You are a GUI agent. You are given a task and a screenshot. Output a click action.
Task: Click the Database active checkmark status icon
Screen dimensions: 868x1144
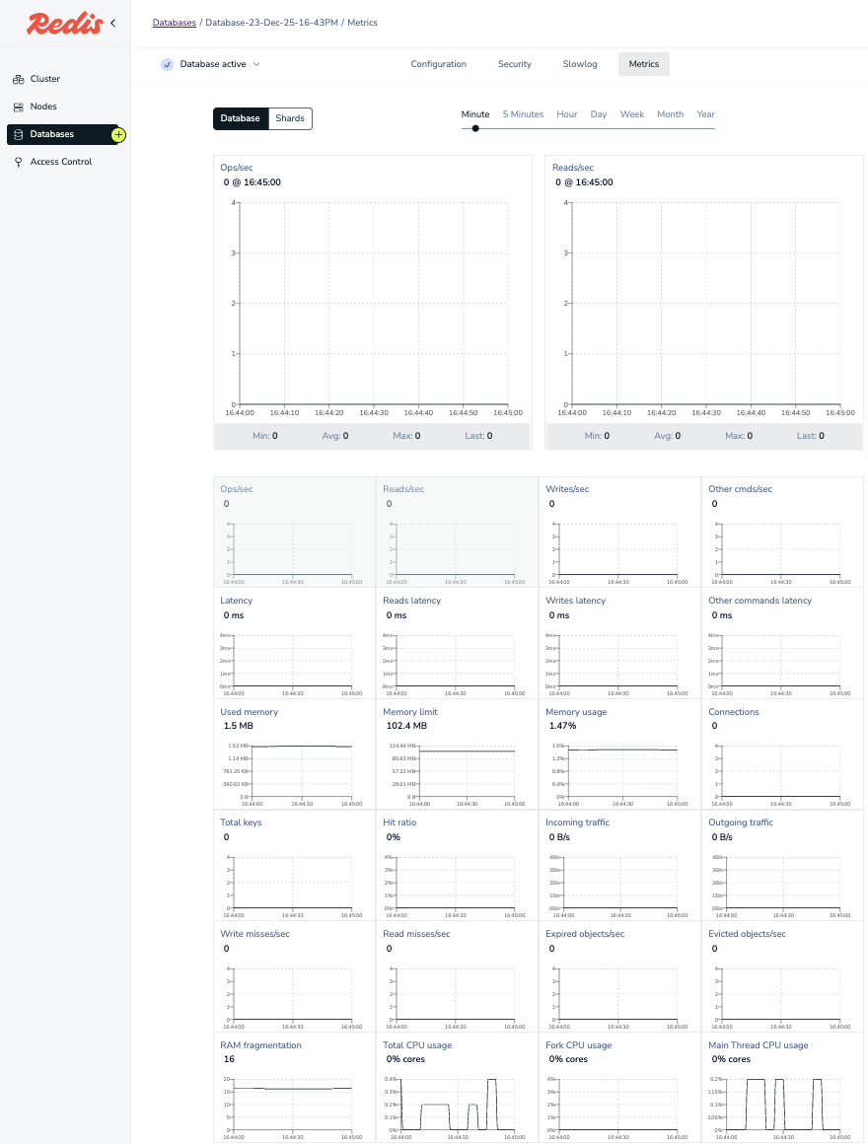tap(167, 64)
